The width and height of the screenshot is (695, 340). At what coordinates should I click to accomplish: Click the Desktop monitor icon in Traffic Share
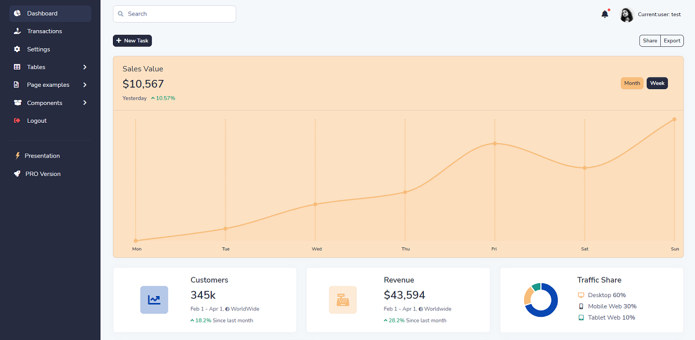[x=580, y=295]
